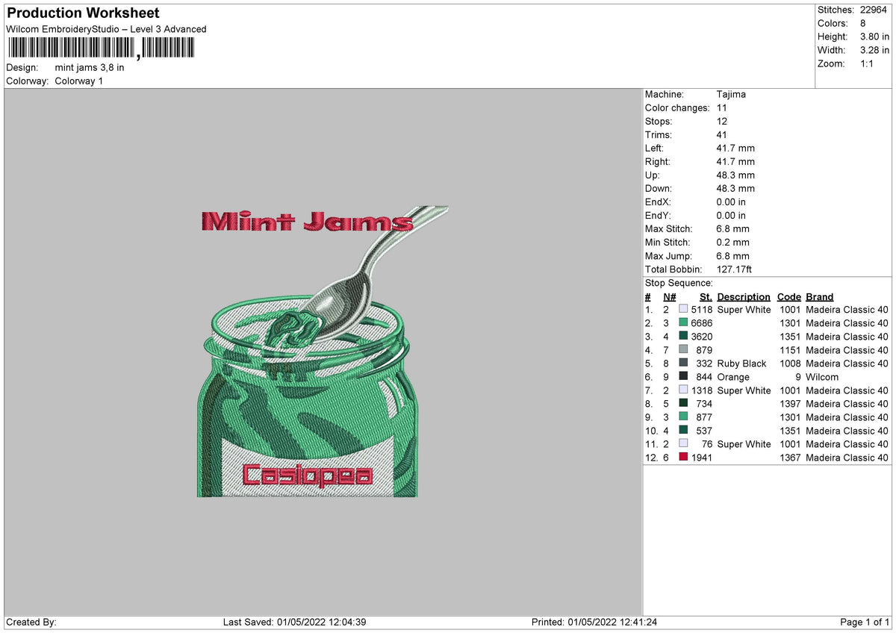
Task: Click the 'St.' column header
Action: coord(706,296)
